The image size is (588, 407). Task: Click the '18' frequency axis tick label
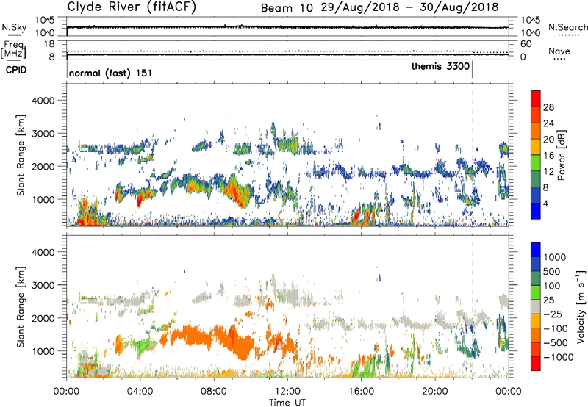49,44
